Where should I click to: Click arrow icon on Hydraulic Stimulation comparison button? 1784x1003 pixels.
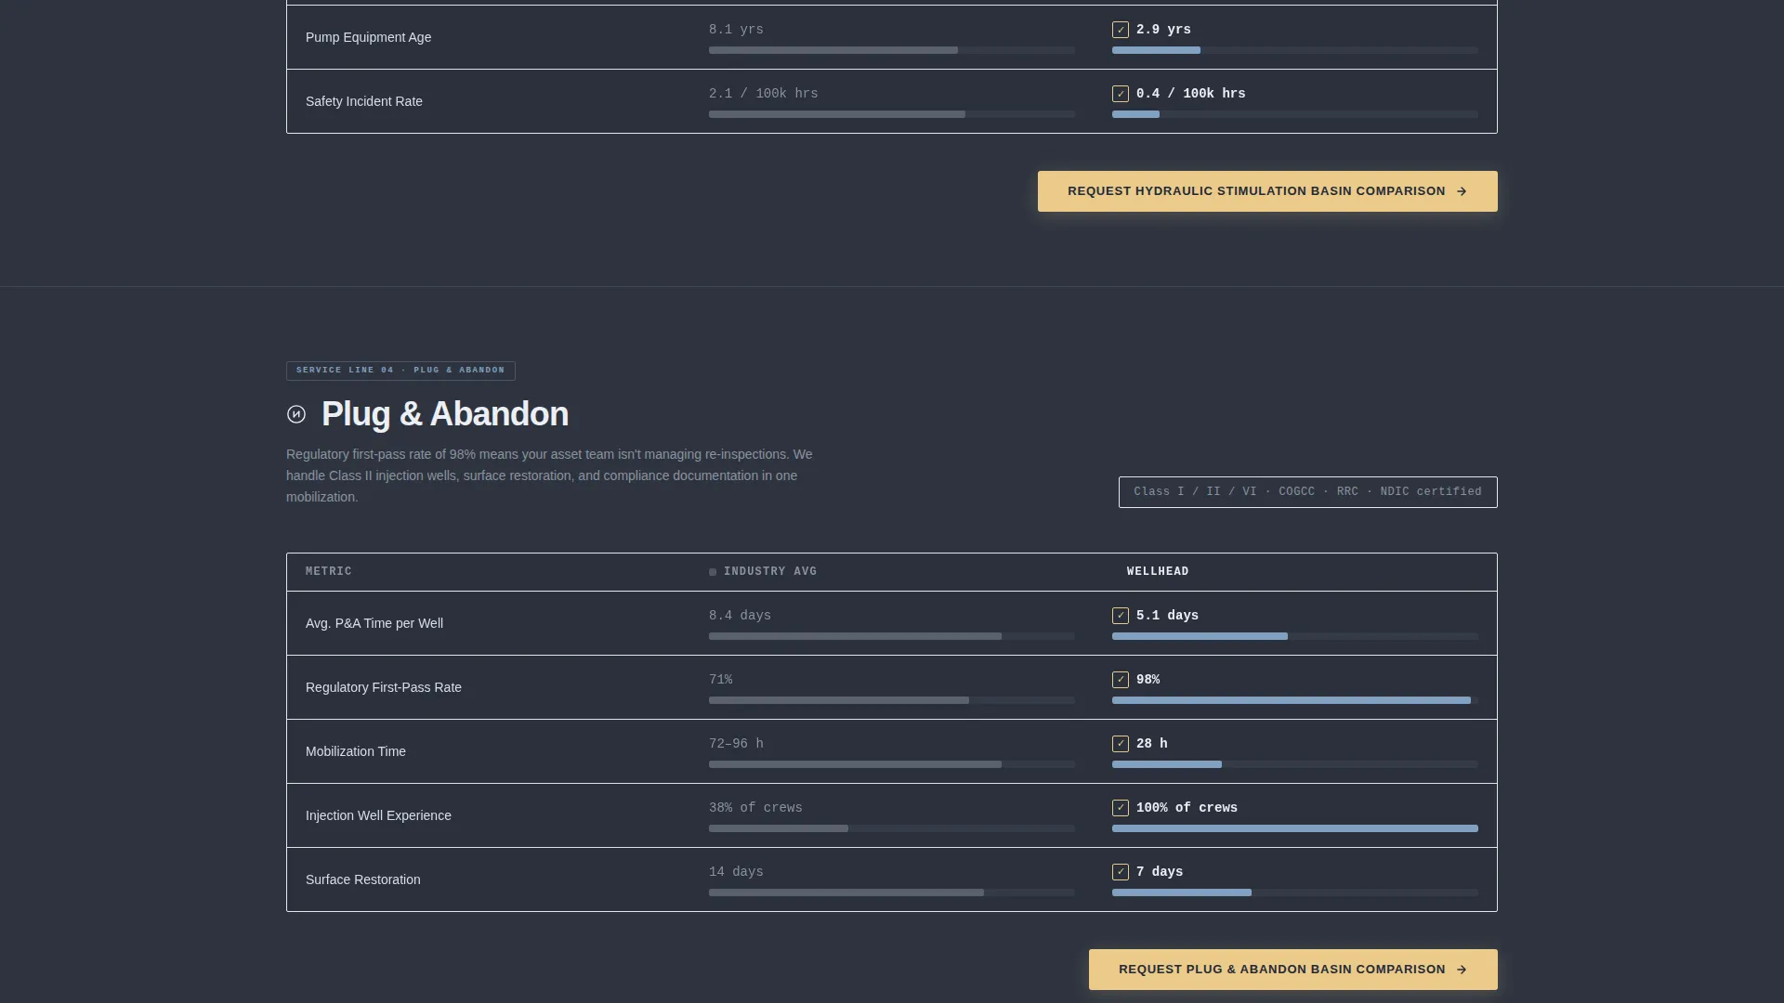(x=1462, y=191)
